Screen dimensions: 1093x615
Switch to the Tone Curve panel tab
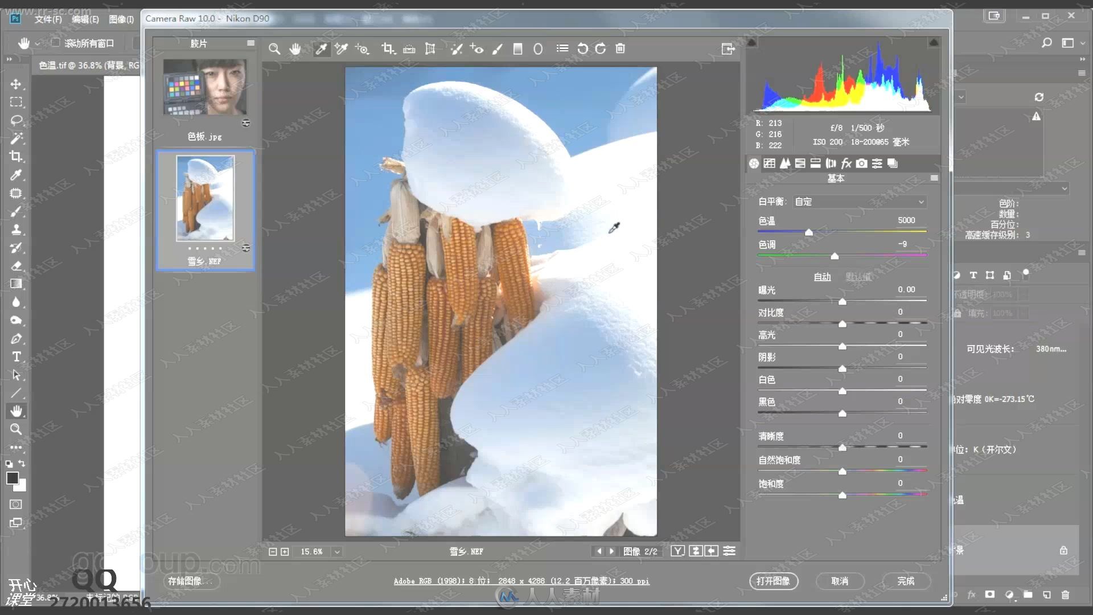pyautogui.click(x=770, y=163)
